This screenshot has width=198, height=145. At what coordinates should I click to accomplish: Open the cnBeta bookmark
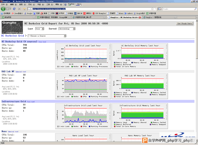(129, 13)
